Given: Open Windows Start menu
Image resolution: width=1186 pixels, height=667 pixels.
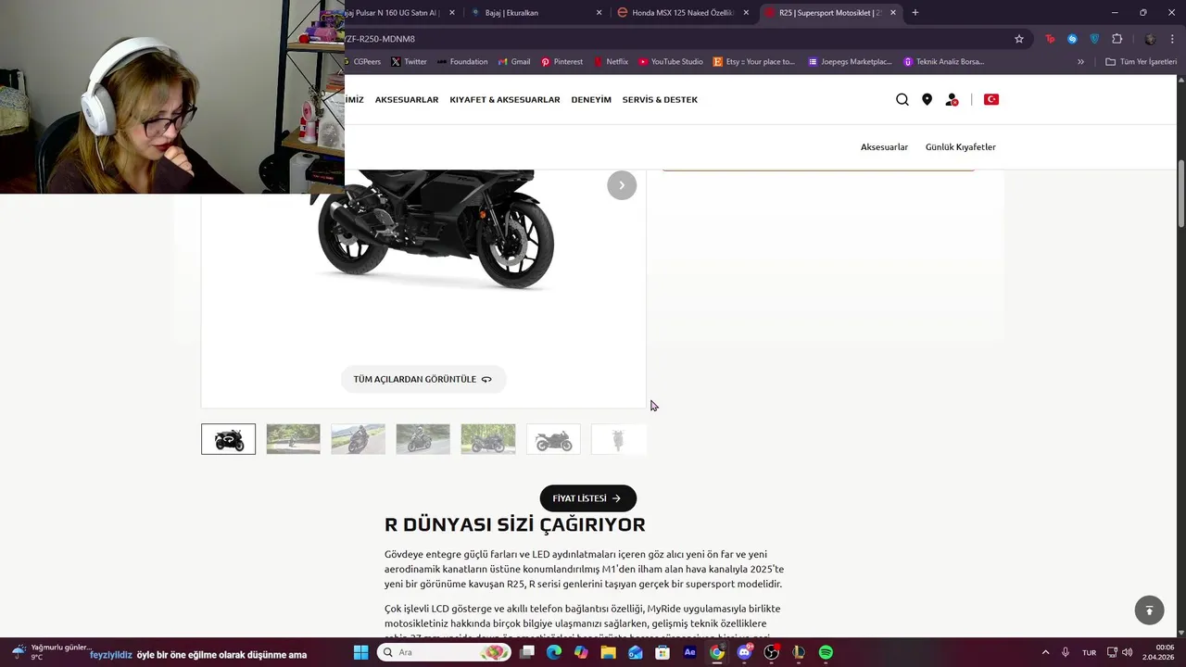Looking at the screenshot, I should (x=360, y=652).
